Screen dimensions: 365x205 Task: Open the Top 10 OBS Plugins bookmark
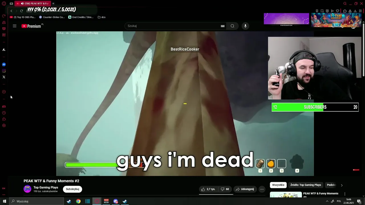(x=23, y=17)
